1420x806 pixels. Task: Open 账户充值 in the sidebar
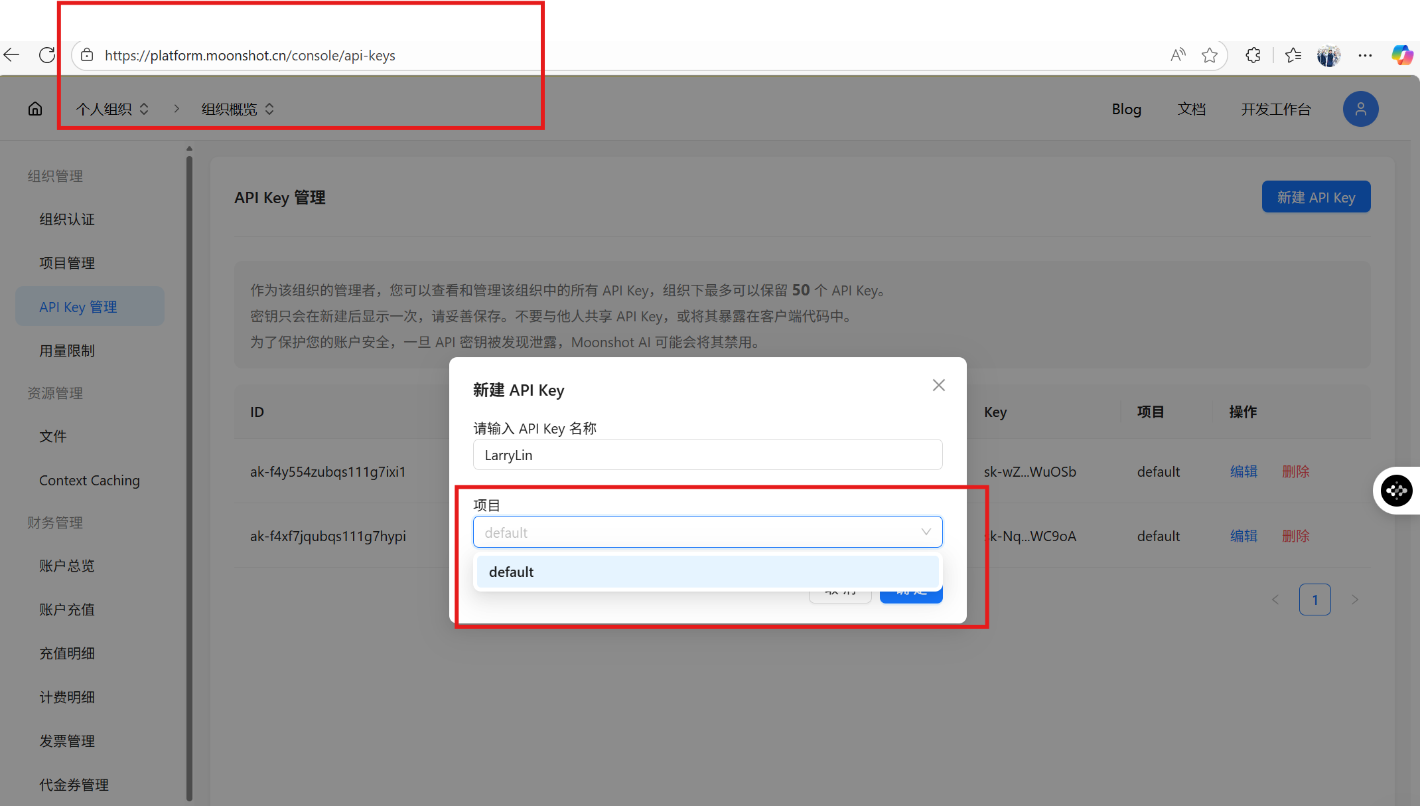point(67,609)
